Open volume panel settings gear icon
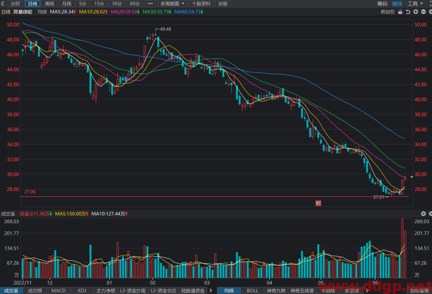The image size is (432, 294). click(x=430, y=214)
